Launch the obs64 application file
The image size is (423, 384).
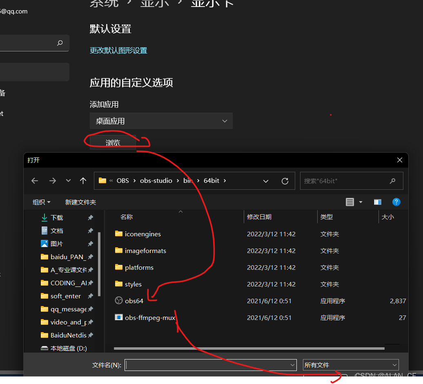(x=133, y=301)
